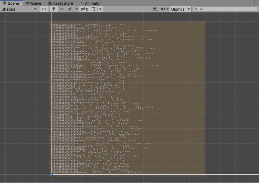Switch to the Scene tab
The width and height of the screenshot is (259, 183).
(x=11, y=3)
